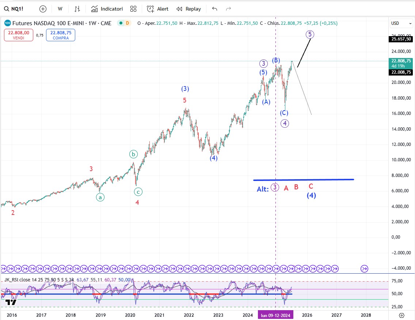Click the 2020 label on time axis
The height and width of the screenshot is (320, 415).
tap(130, 315)
